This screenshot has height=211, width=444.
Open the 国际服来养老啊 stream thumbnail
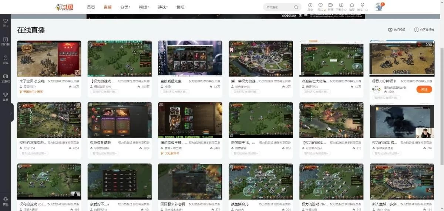pos(190,182)
